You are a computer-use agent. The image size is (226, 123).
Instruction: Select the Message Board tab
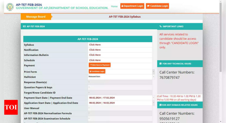tap(36, 17)
